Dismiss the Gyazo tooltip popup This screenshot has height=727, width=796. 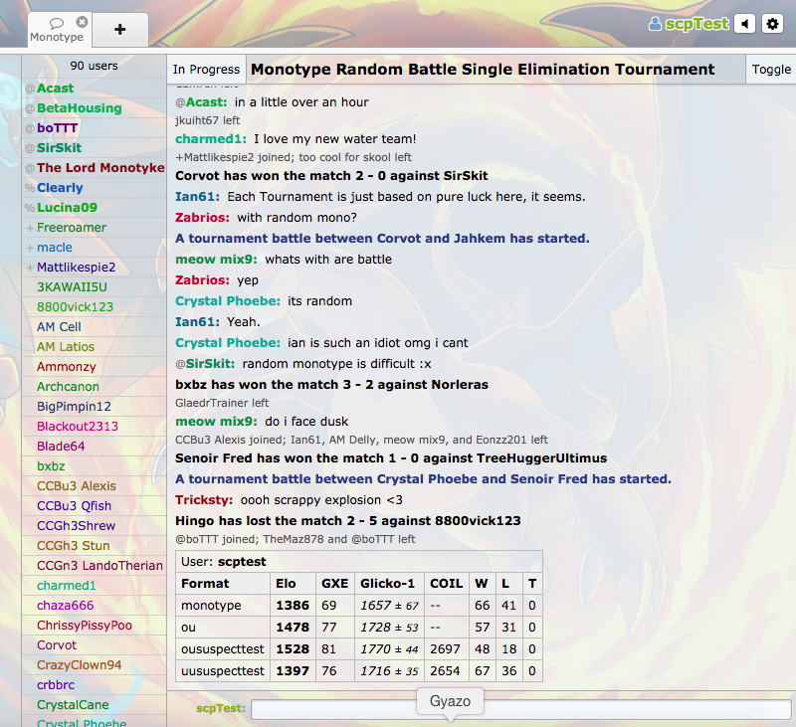point(450,701)
